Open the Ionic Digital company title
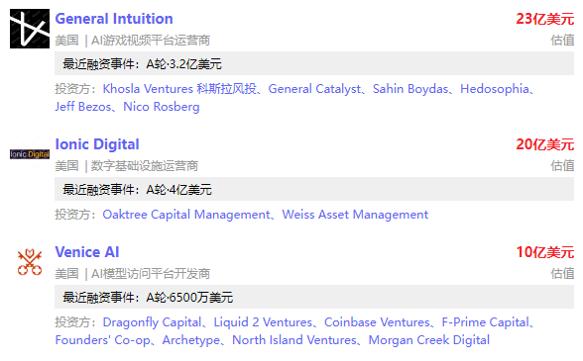The height and width of the screenshot is (361, 583). point(97,144)
